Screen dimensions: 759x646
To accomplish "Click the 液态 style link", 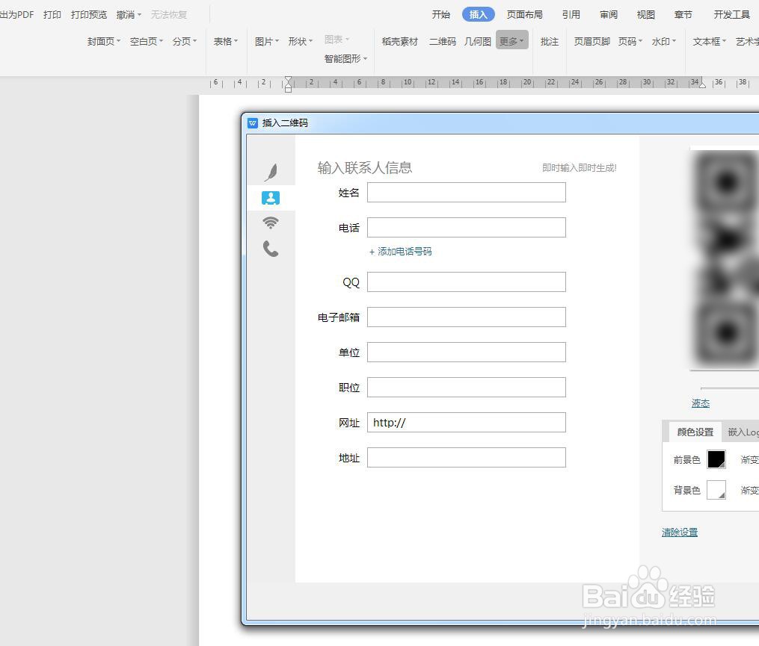I will pos(701,403).
